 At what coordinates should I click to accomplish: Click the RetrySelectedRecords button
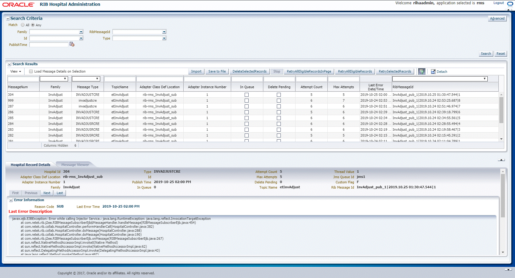click(x=395, y=71)
